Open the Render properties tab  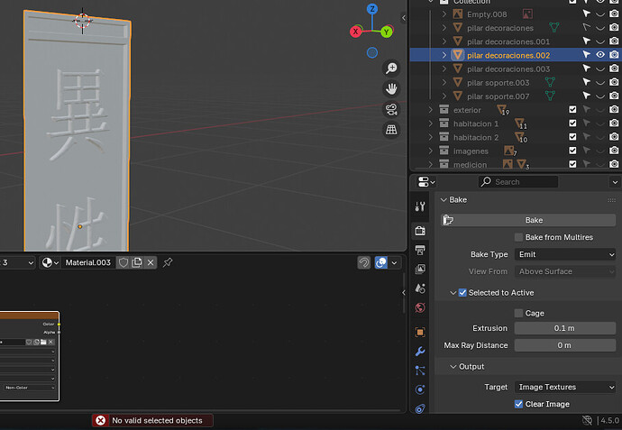click(420, 230)
